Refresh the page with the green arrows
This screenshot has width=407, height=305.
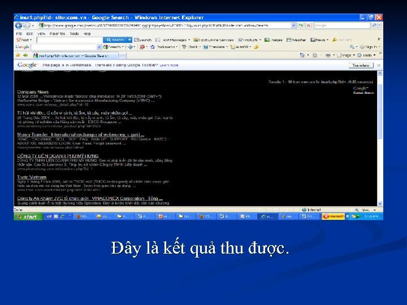click(x=301, y=25)
